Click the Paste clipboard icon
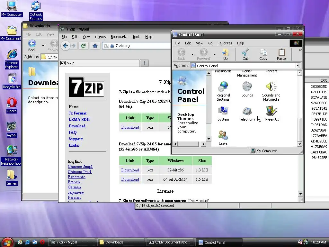This screenshot has height=247, width=329. pyautogui.click(x=281, y=54)
